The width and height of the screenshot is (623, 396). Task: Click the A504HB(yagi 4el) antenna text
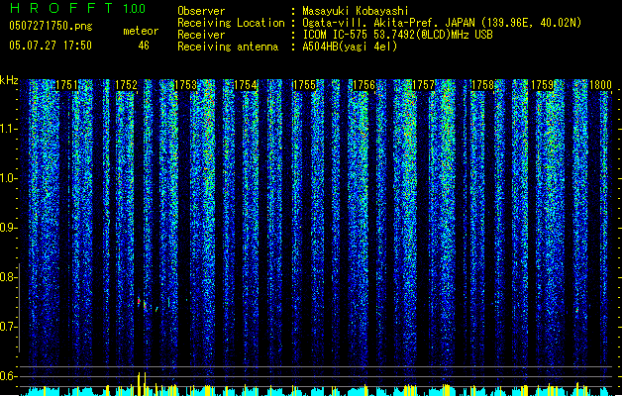coord(350,47)
